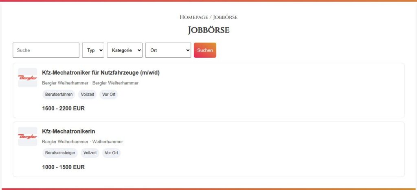
Task: Click the Jobbörse breadcrumb link
Action: pos(225,17)
